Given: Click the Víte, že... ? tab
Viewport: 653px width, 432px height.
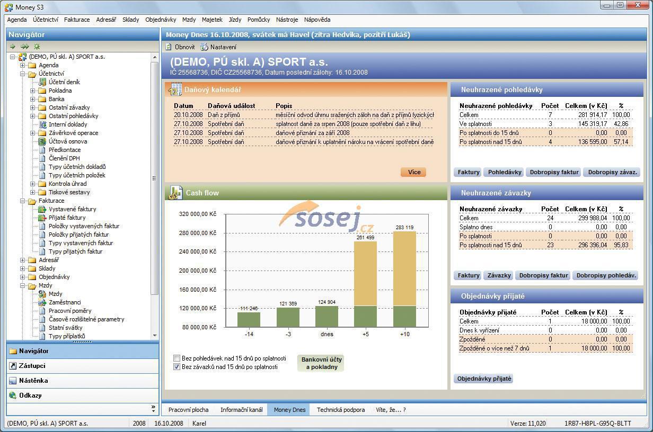Looking at the screenshot, I should pyautogui.click(x=391, y=410).
